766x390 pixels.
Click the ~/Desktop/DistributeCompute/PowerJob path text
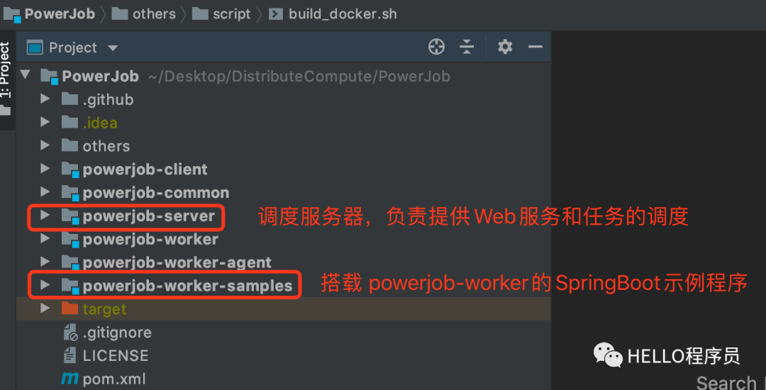click(x=299, y=77)
